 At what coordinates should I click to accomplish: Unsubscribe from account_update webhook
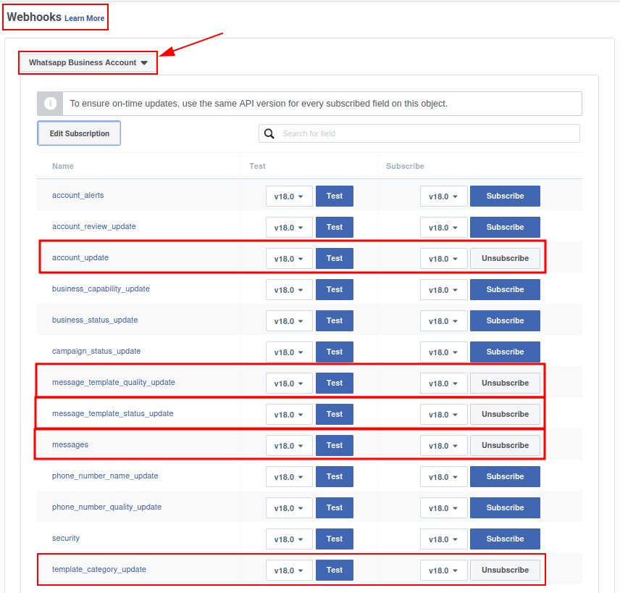(x=505, y=258)
